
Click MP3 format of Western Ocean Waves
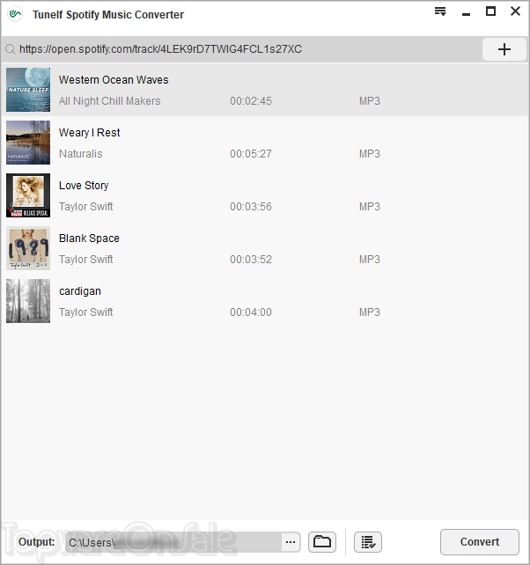(370, 101)
